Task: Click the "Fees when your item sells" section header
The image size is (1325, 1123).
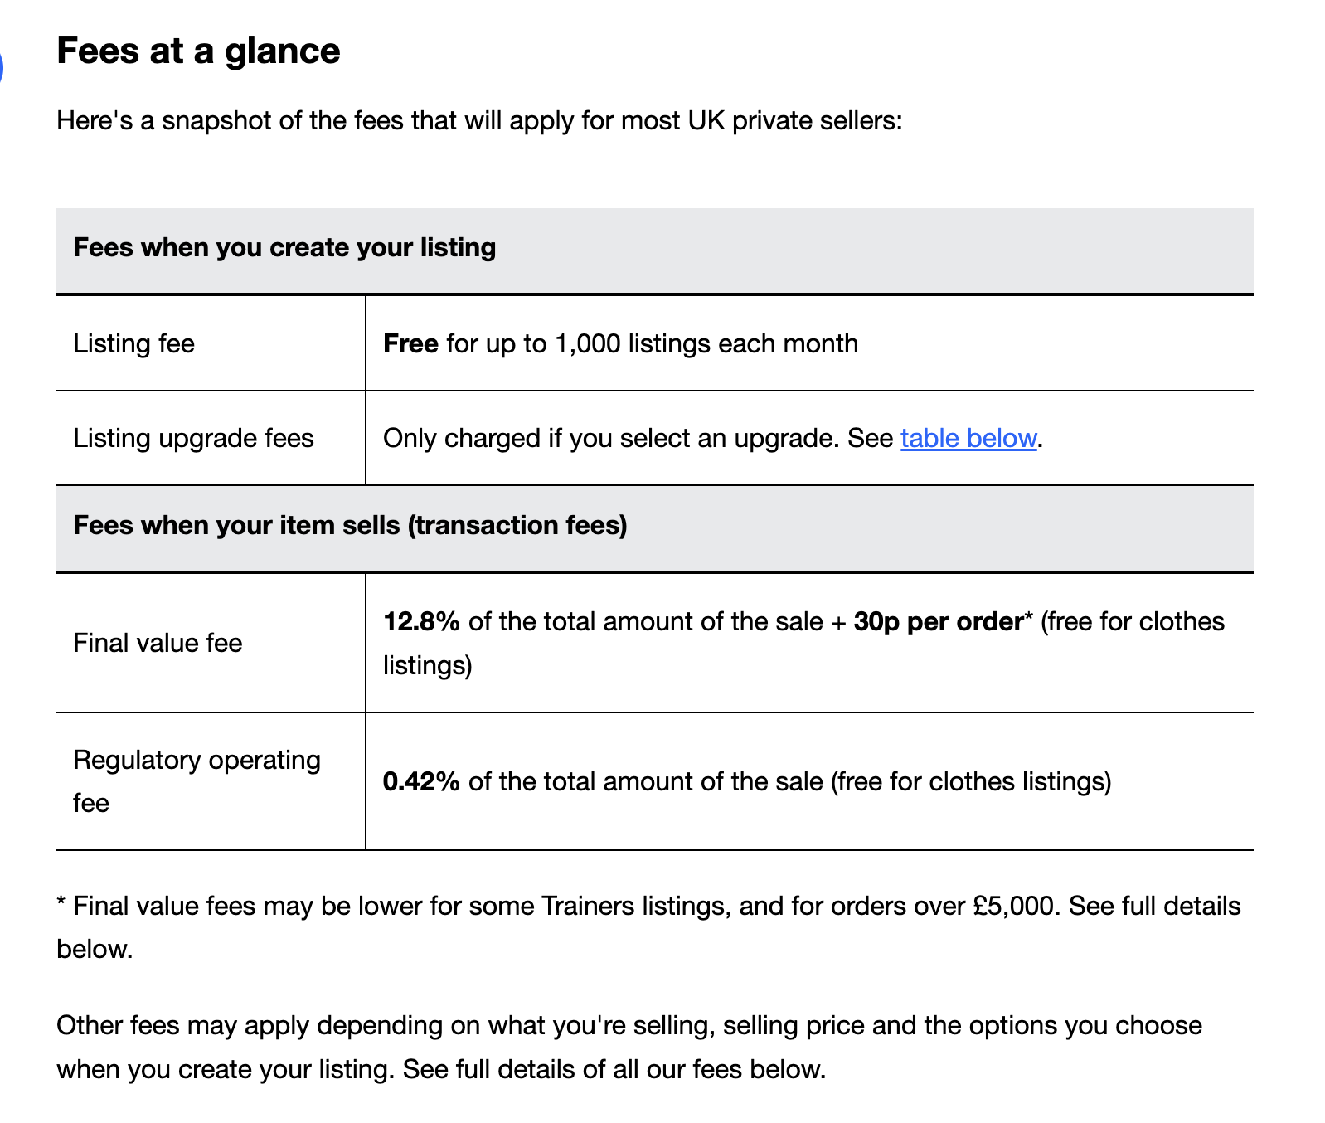Action: point(350,525)
